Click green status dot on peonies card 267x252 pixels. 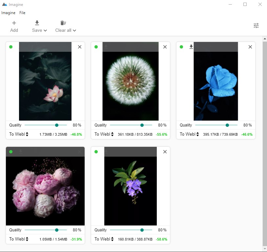click(x=11, y=152)
